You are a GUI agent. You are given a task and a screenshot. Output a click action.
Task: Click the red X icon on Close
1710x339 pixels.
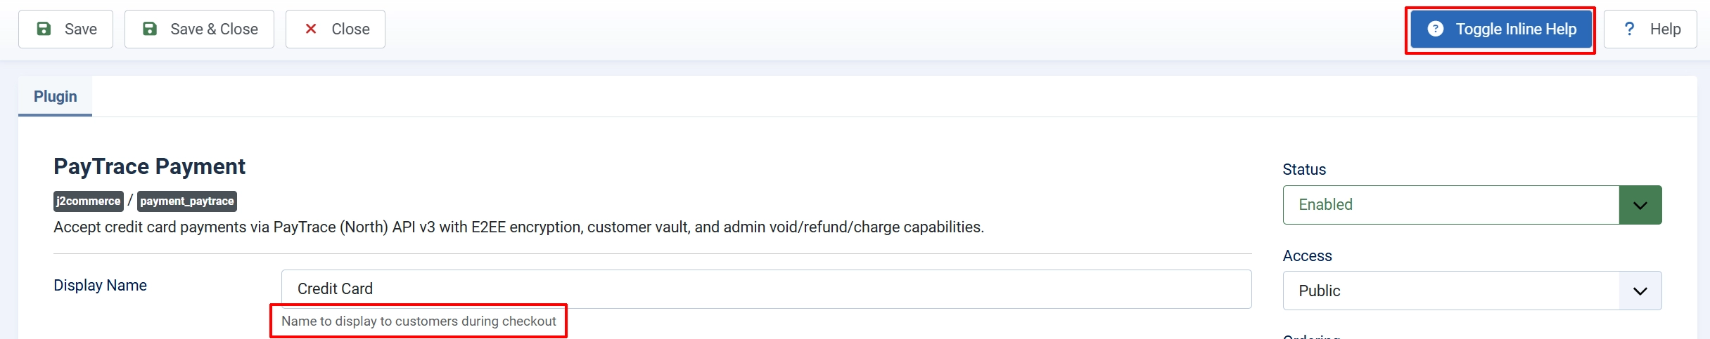311,29
